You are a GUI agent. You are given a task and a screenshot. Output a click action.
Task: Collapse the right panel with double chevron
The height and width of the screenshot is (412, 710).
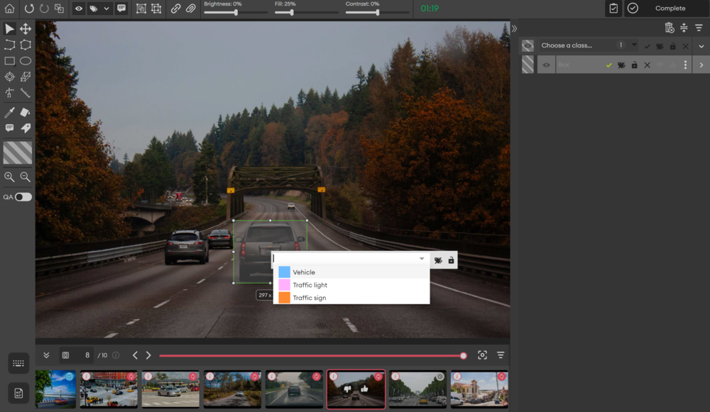tap(514, 28)
